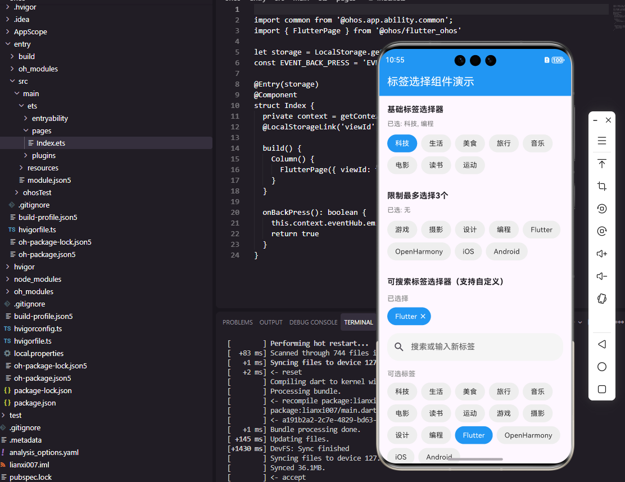This screenshot has height=482, width=625.
Task: Click the file icon of pubspec.lock
Action: click(x=4, y=477)
